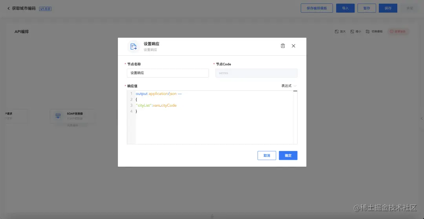Click the v1.0.0 version tag

[45, 9]
